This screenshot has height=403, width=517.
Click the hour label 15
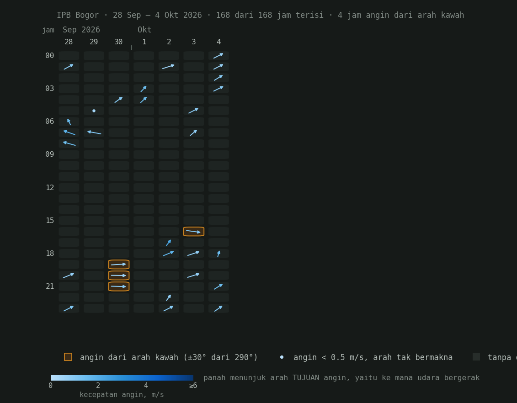pyautogui.click(x=50, y=220)
